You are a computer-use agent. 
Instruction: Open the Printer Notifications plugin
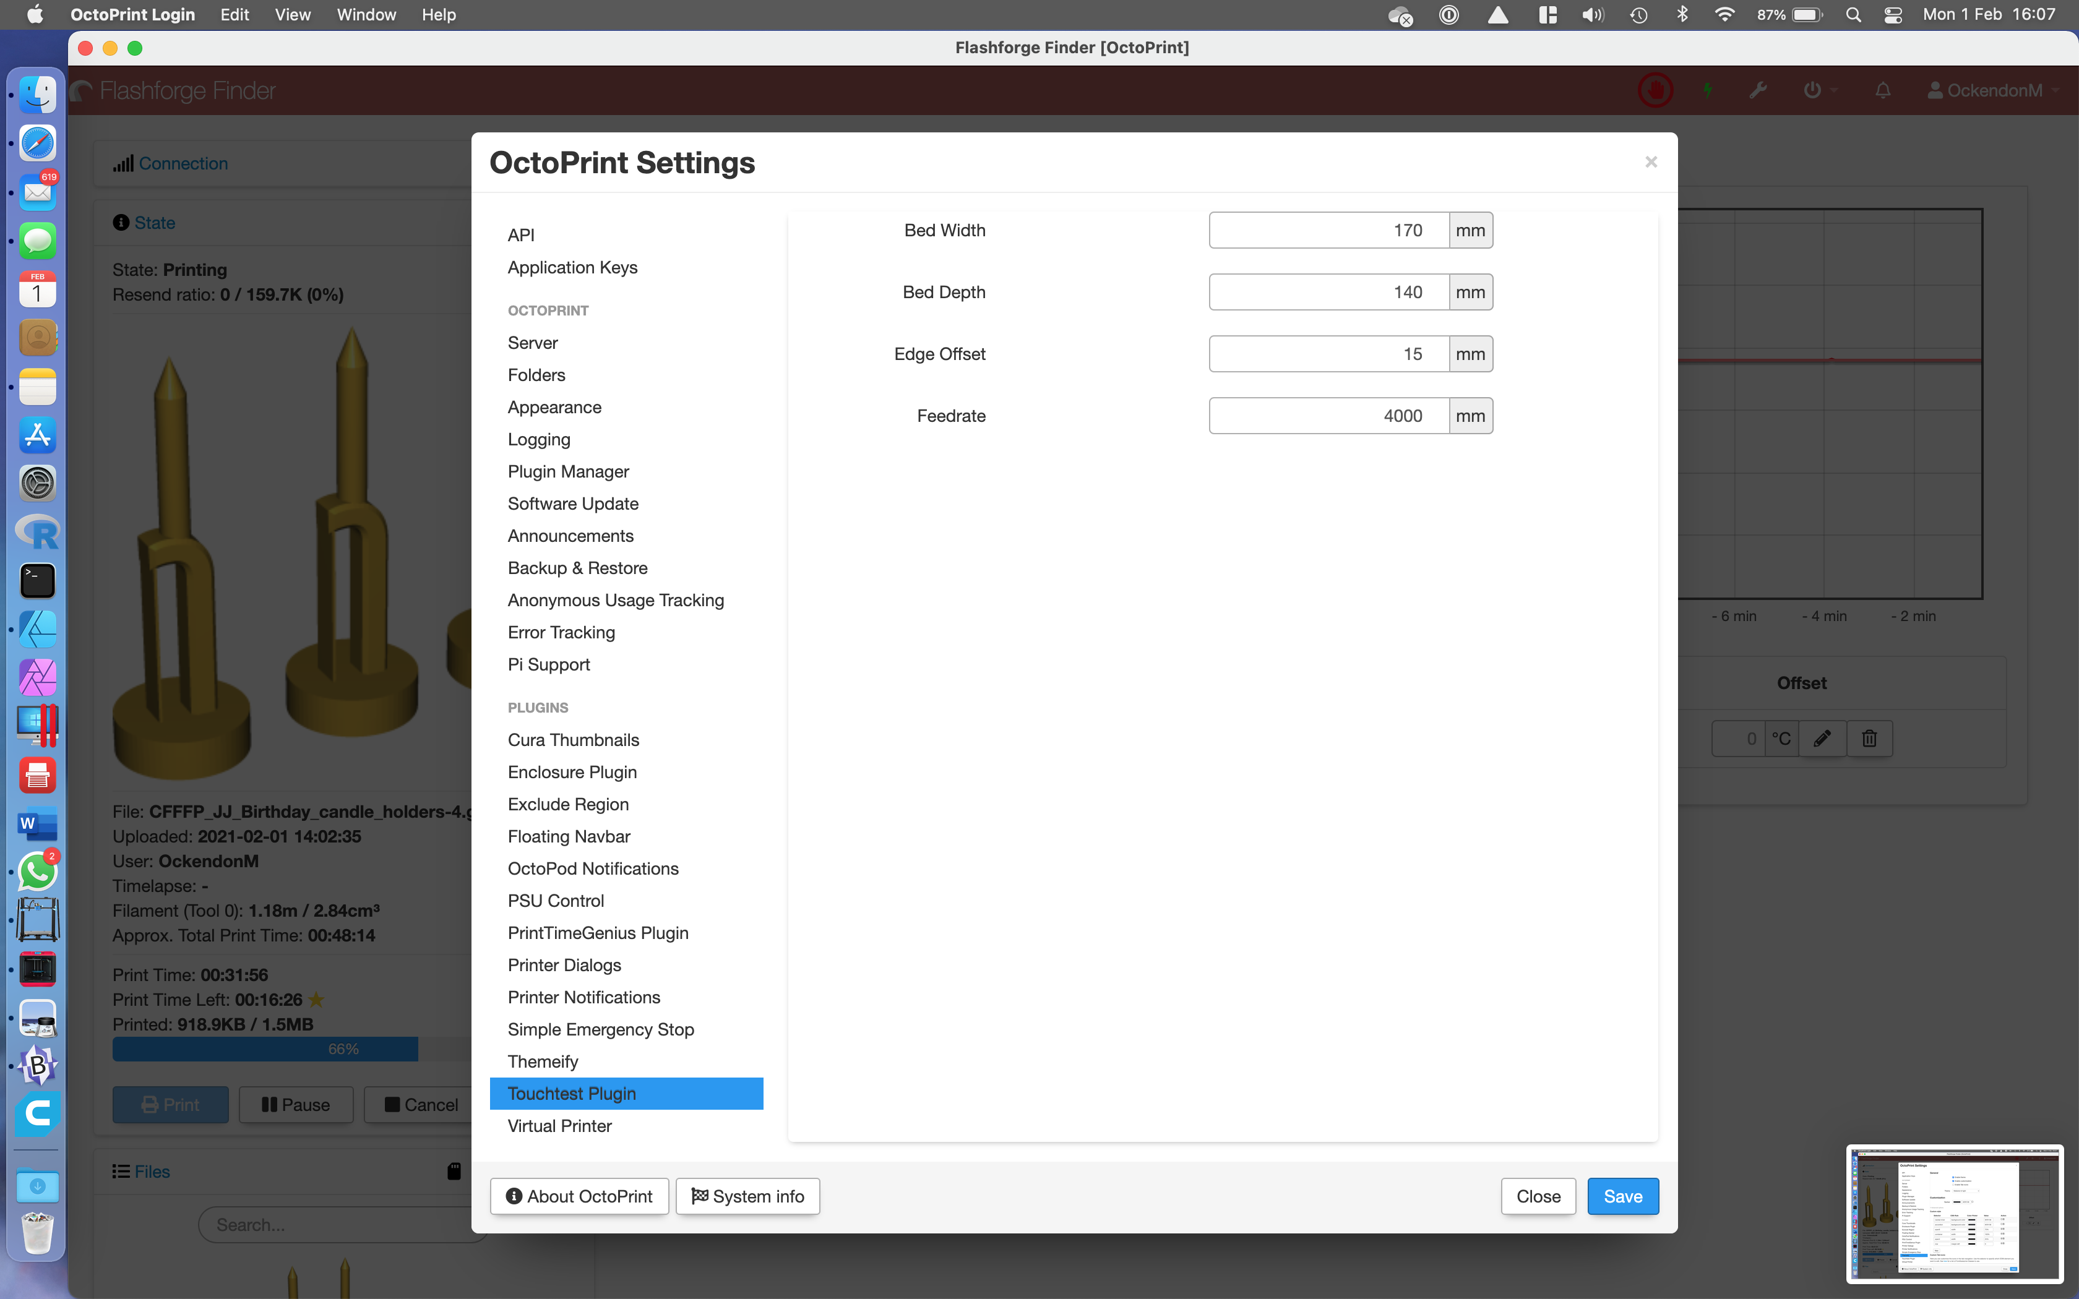(583, 997)
